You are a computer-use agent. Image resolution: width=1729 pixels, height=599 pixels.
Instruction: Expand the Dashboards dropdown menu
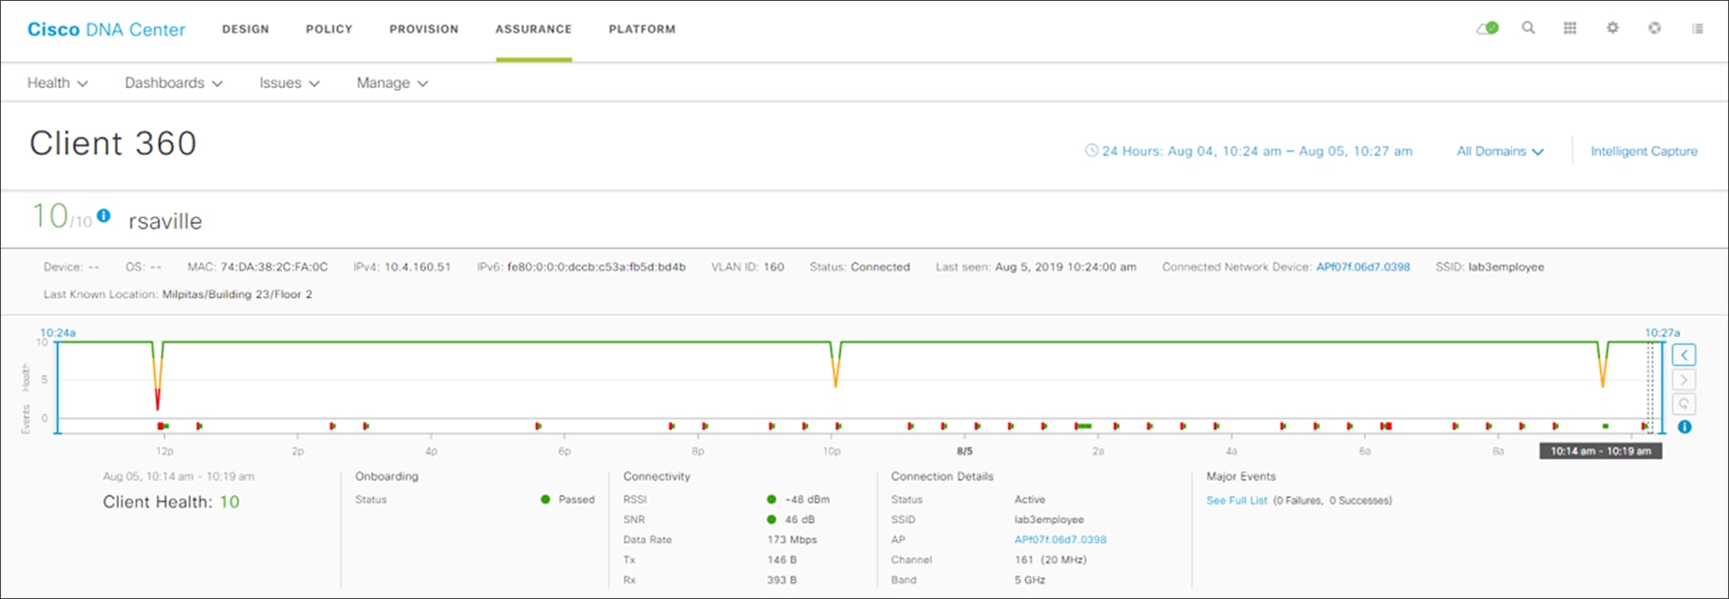173,83
